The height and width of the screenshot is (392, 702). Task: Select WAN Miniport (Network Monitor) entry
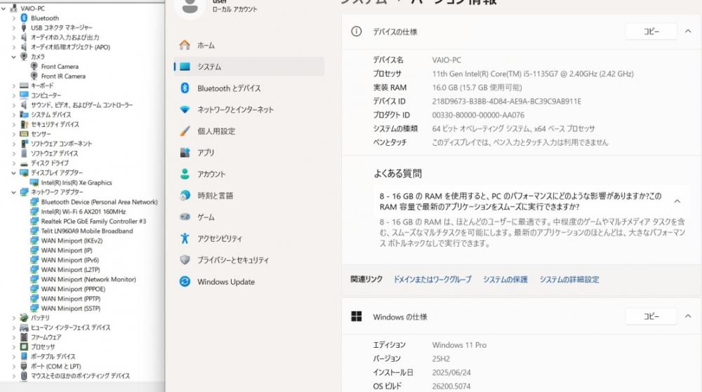coord(88,279)
